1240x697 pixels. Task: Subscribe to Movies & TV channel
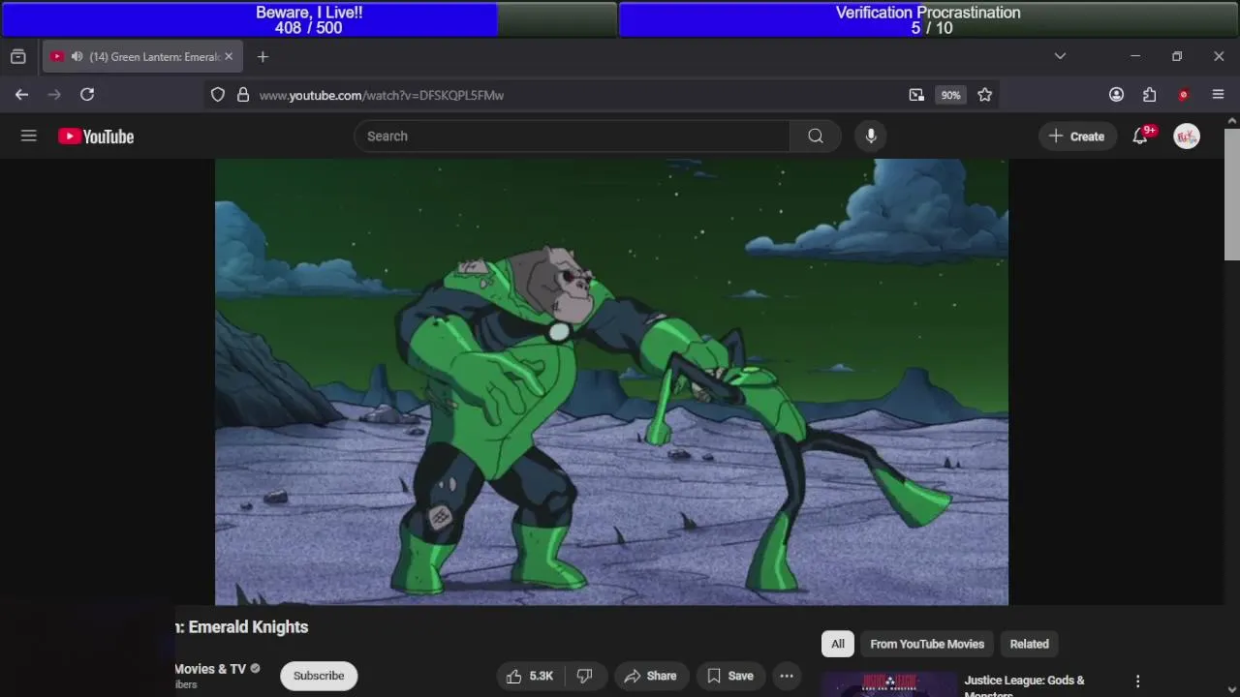tap(319, 676)
